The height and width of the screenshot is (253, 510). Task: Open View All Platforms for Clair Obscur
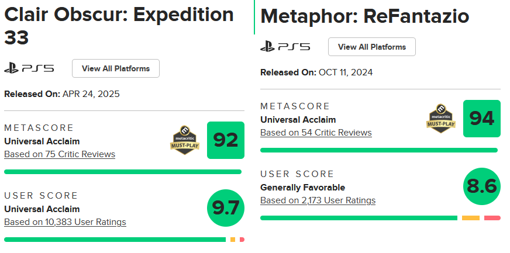coord(116,68)
